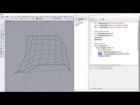This screenshot has height=105, width=140.
Task: Open the File menu of the Python editor
Action: (x=76, y=17)
